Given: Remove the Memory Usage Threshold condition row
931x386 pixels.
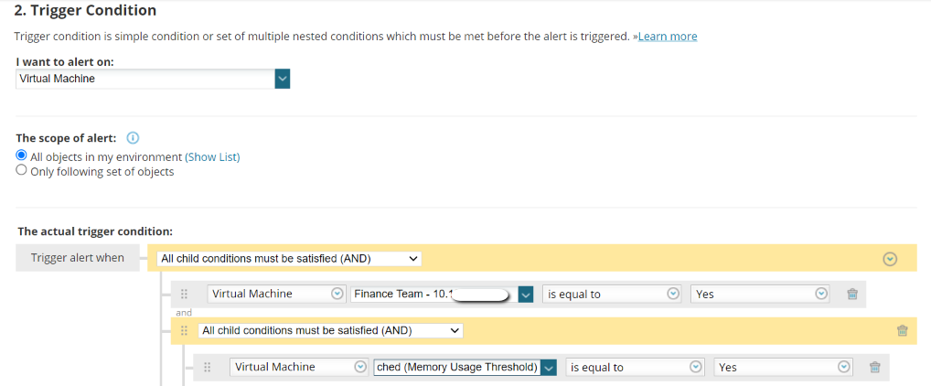Looking at the screenshot, I should (x=874, y=368).
